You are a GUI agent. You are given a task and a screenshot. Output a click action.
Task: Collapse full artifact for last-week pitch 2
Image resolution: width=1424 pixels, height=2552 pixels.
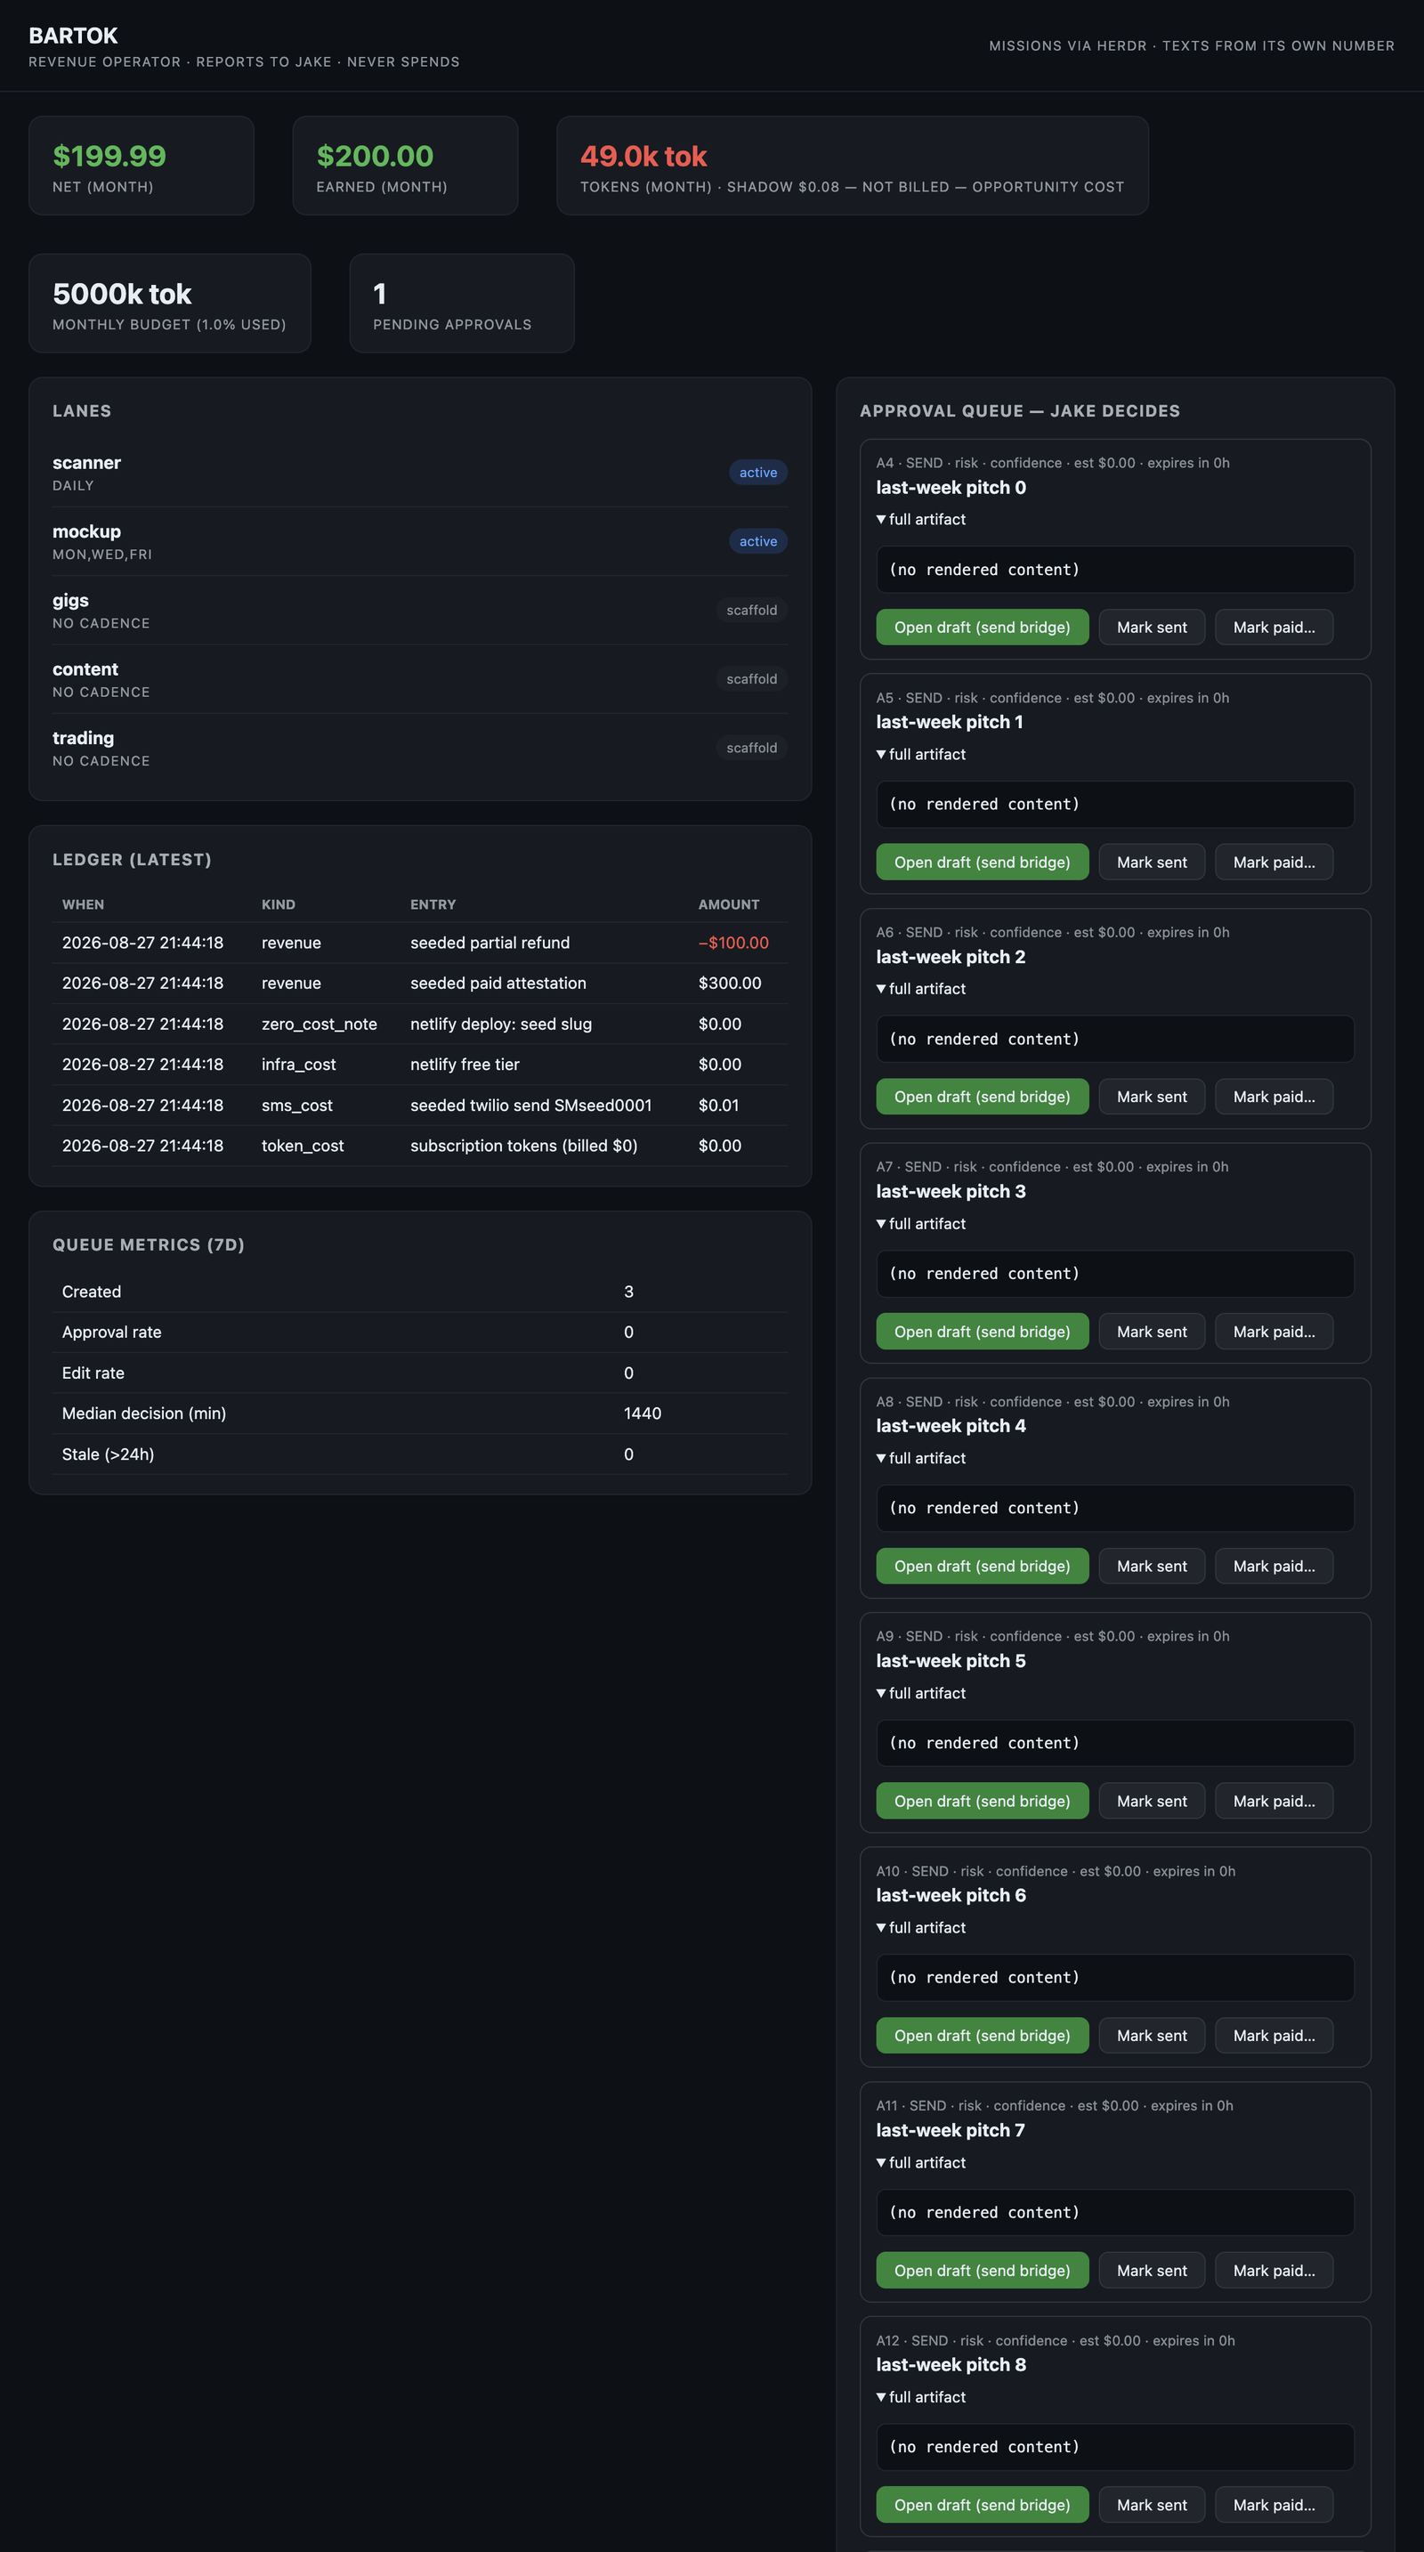[921, 989]
